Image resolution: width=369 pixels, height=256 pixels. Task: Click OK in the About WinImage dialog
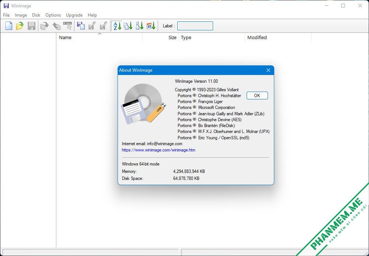pos(257,95)
